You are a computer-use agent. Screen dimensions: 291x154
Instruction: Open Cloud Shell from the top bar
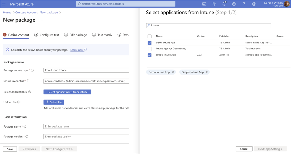(204, 4)
